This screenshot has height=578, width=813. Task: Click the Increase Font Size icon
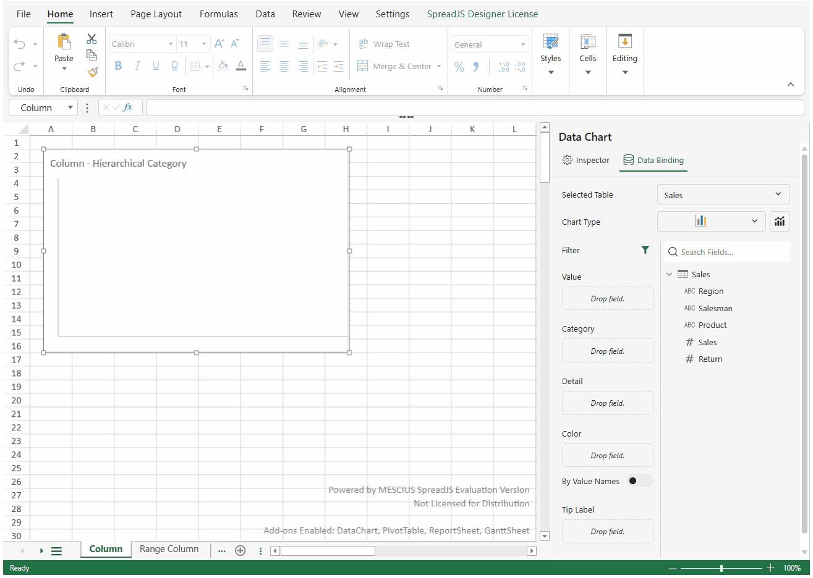point(219,44)
